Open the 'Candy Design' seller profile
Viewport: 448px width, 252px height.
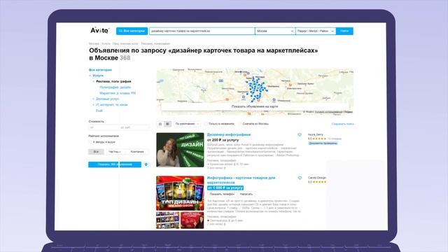[317, 178]
